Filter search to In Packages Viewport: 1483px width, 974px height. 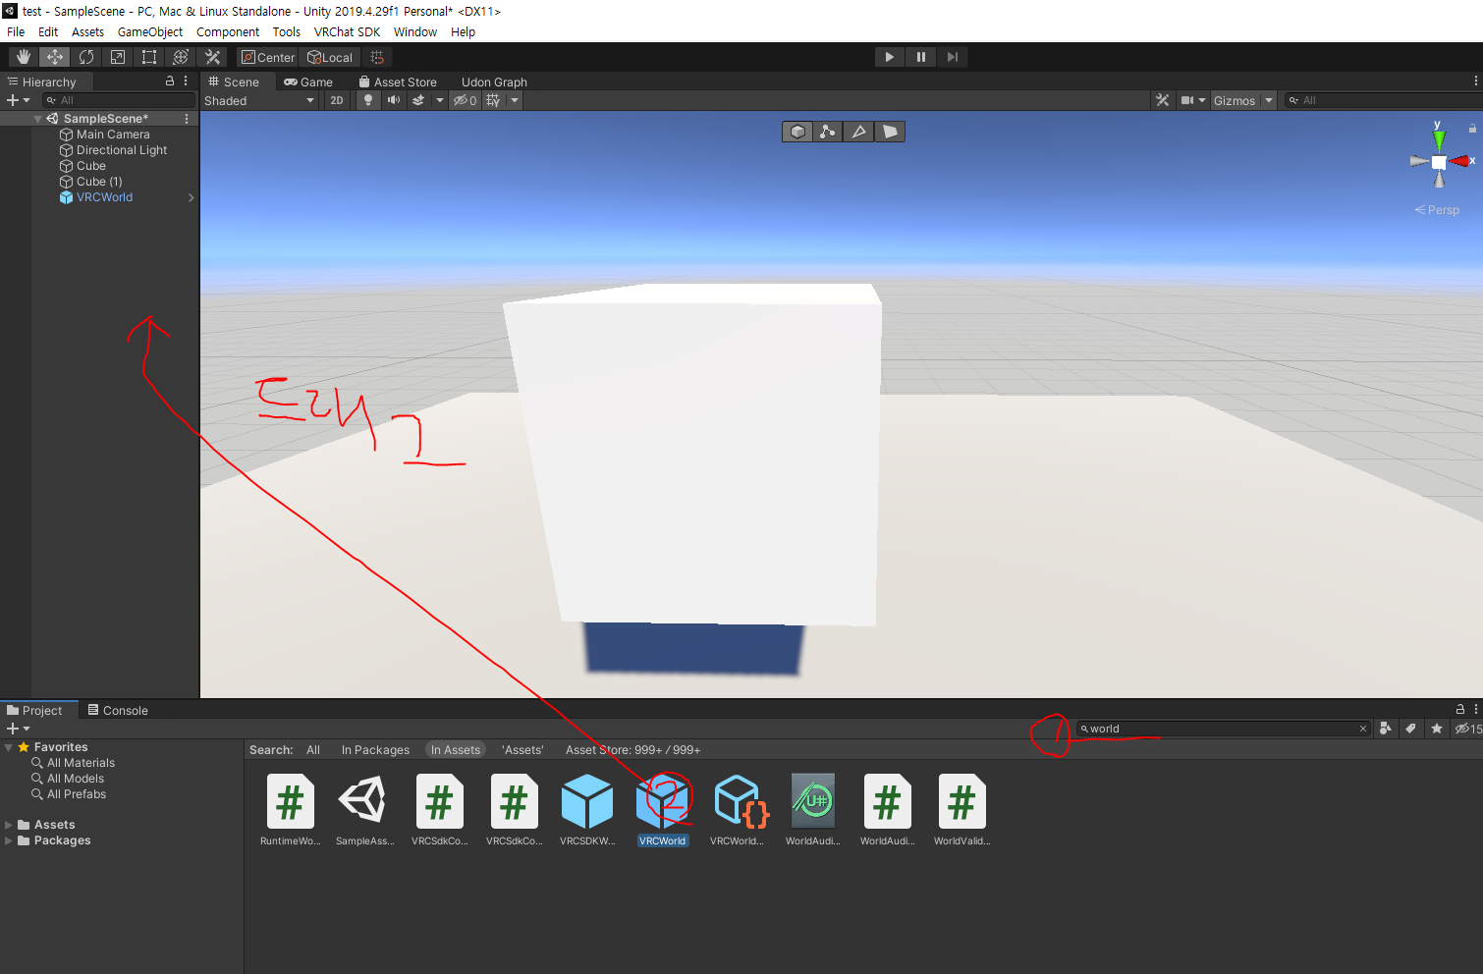375,750
